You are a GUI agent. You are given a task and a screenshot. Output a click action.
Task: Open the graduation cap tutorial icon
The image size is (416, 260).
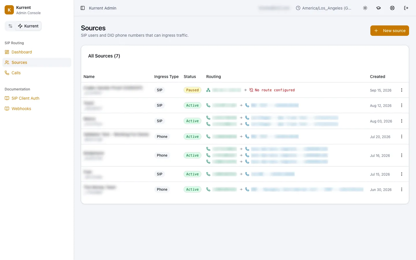click(x=378, y=8)
